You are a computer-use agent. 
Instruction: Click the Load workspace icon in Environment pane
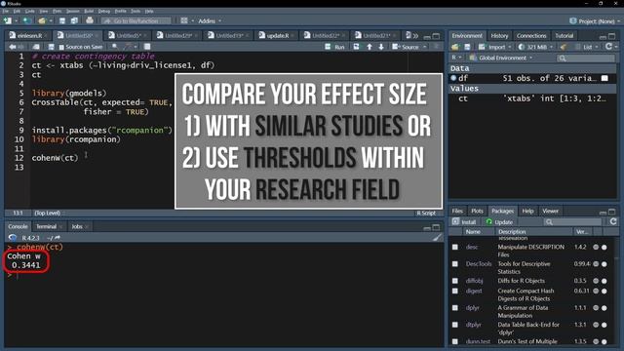(455, 47)
